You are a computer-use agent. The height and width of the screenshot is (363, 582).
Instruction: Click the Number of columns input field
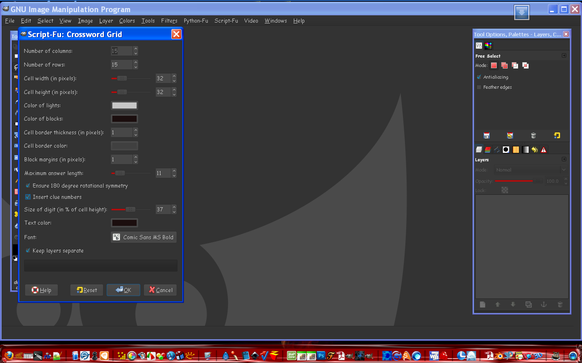click(122, 51)
